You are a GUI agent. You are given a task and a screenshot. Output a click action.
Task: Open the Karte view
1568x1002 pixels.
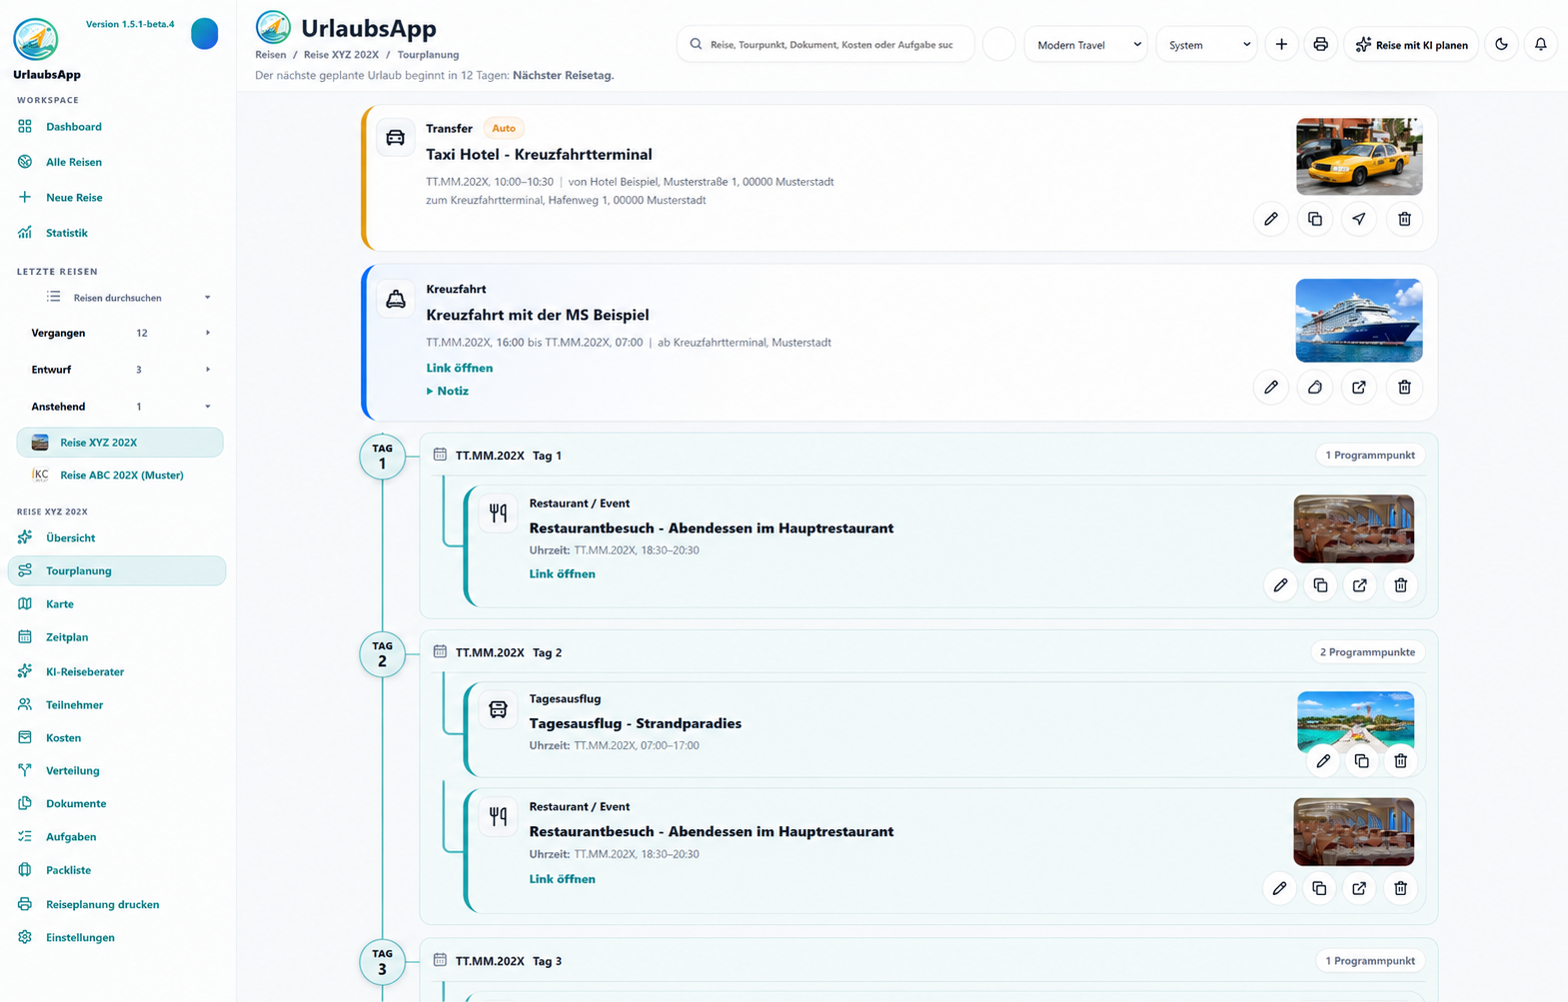60,604
